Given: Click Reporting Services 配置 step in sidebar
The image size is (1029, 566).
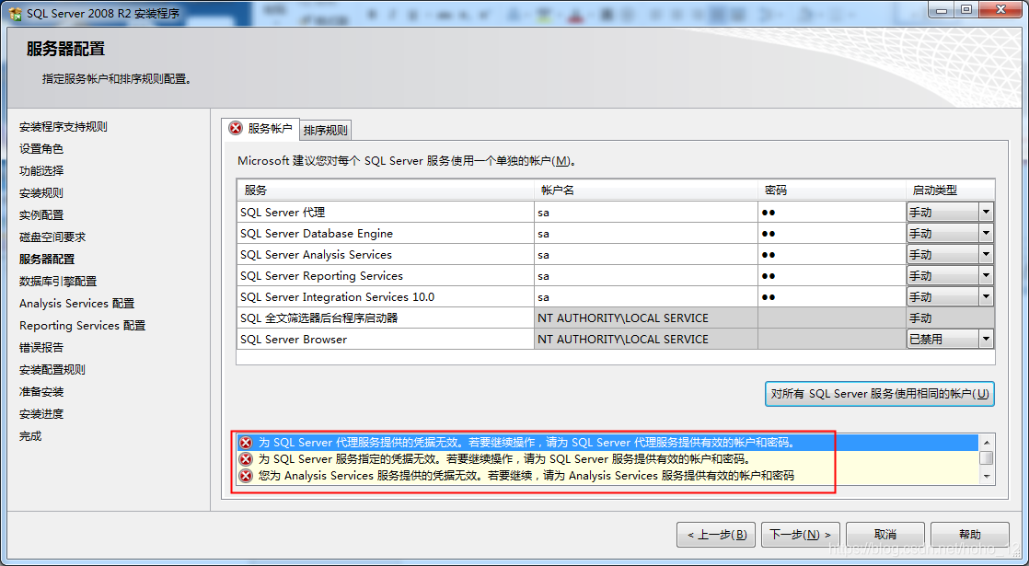Looking at the screenshot, I should pos(82,325).
